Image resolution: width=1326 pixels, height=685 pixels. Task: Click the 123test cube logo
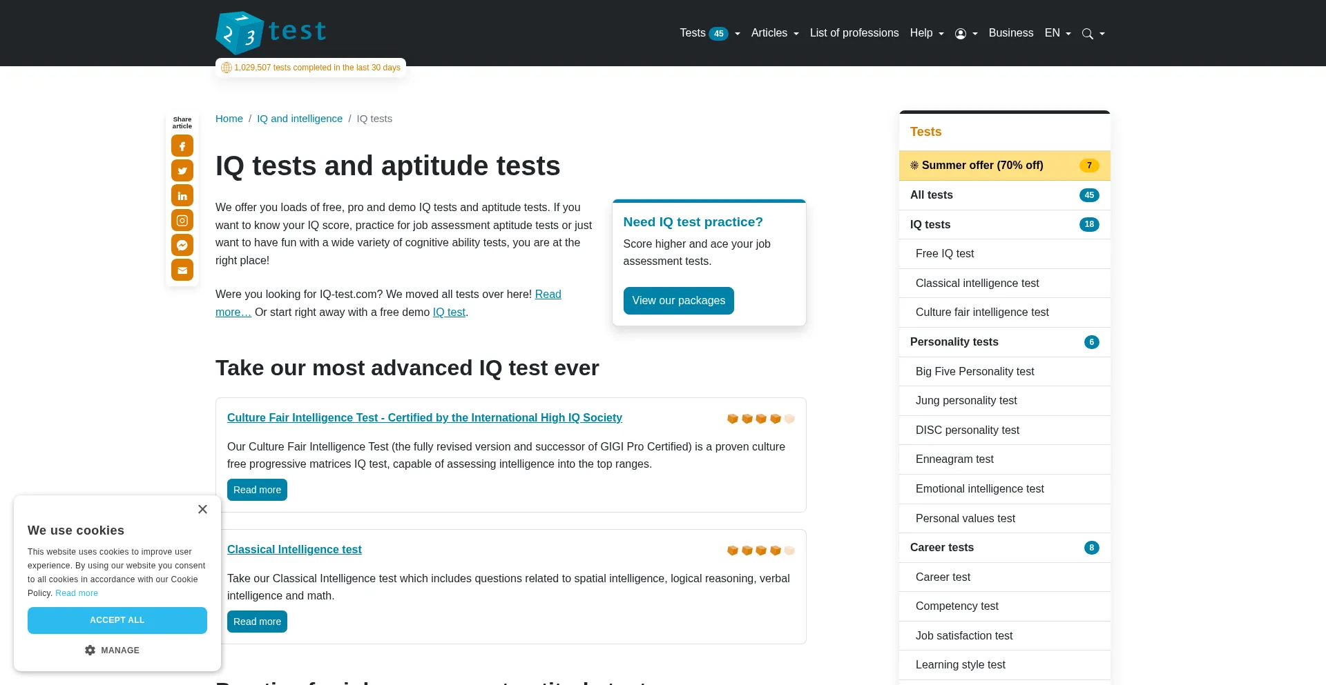coord(239,32)
